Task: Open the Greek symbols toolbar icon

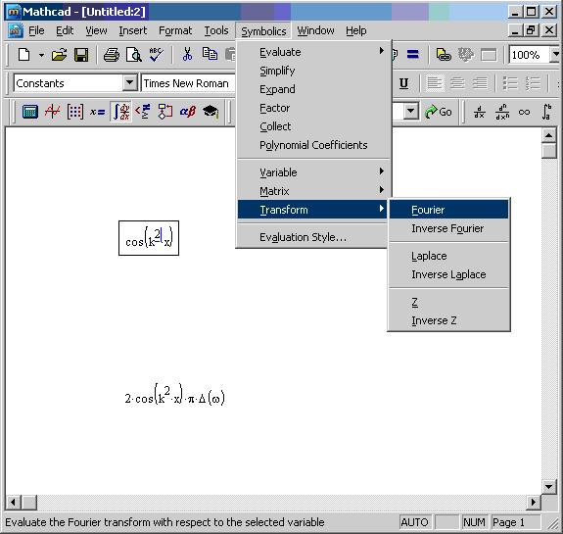Action: pos(188,112)
